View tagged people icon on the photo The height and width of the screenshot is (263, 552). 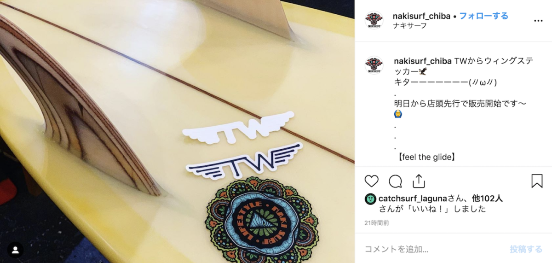[15, 250]
